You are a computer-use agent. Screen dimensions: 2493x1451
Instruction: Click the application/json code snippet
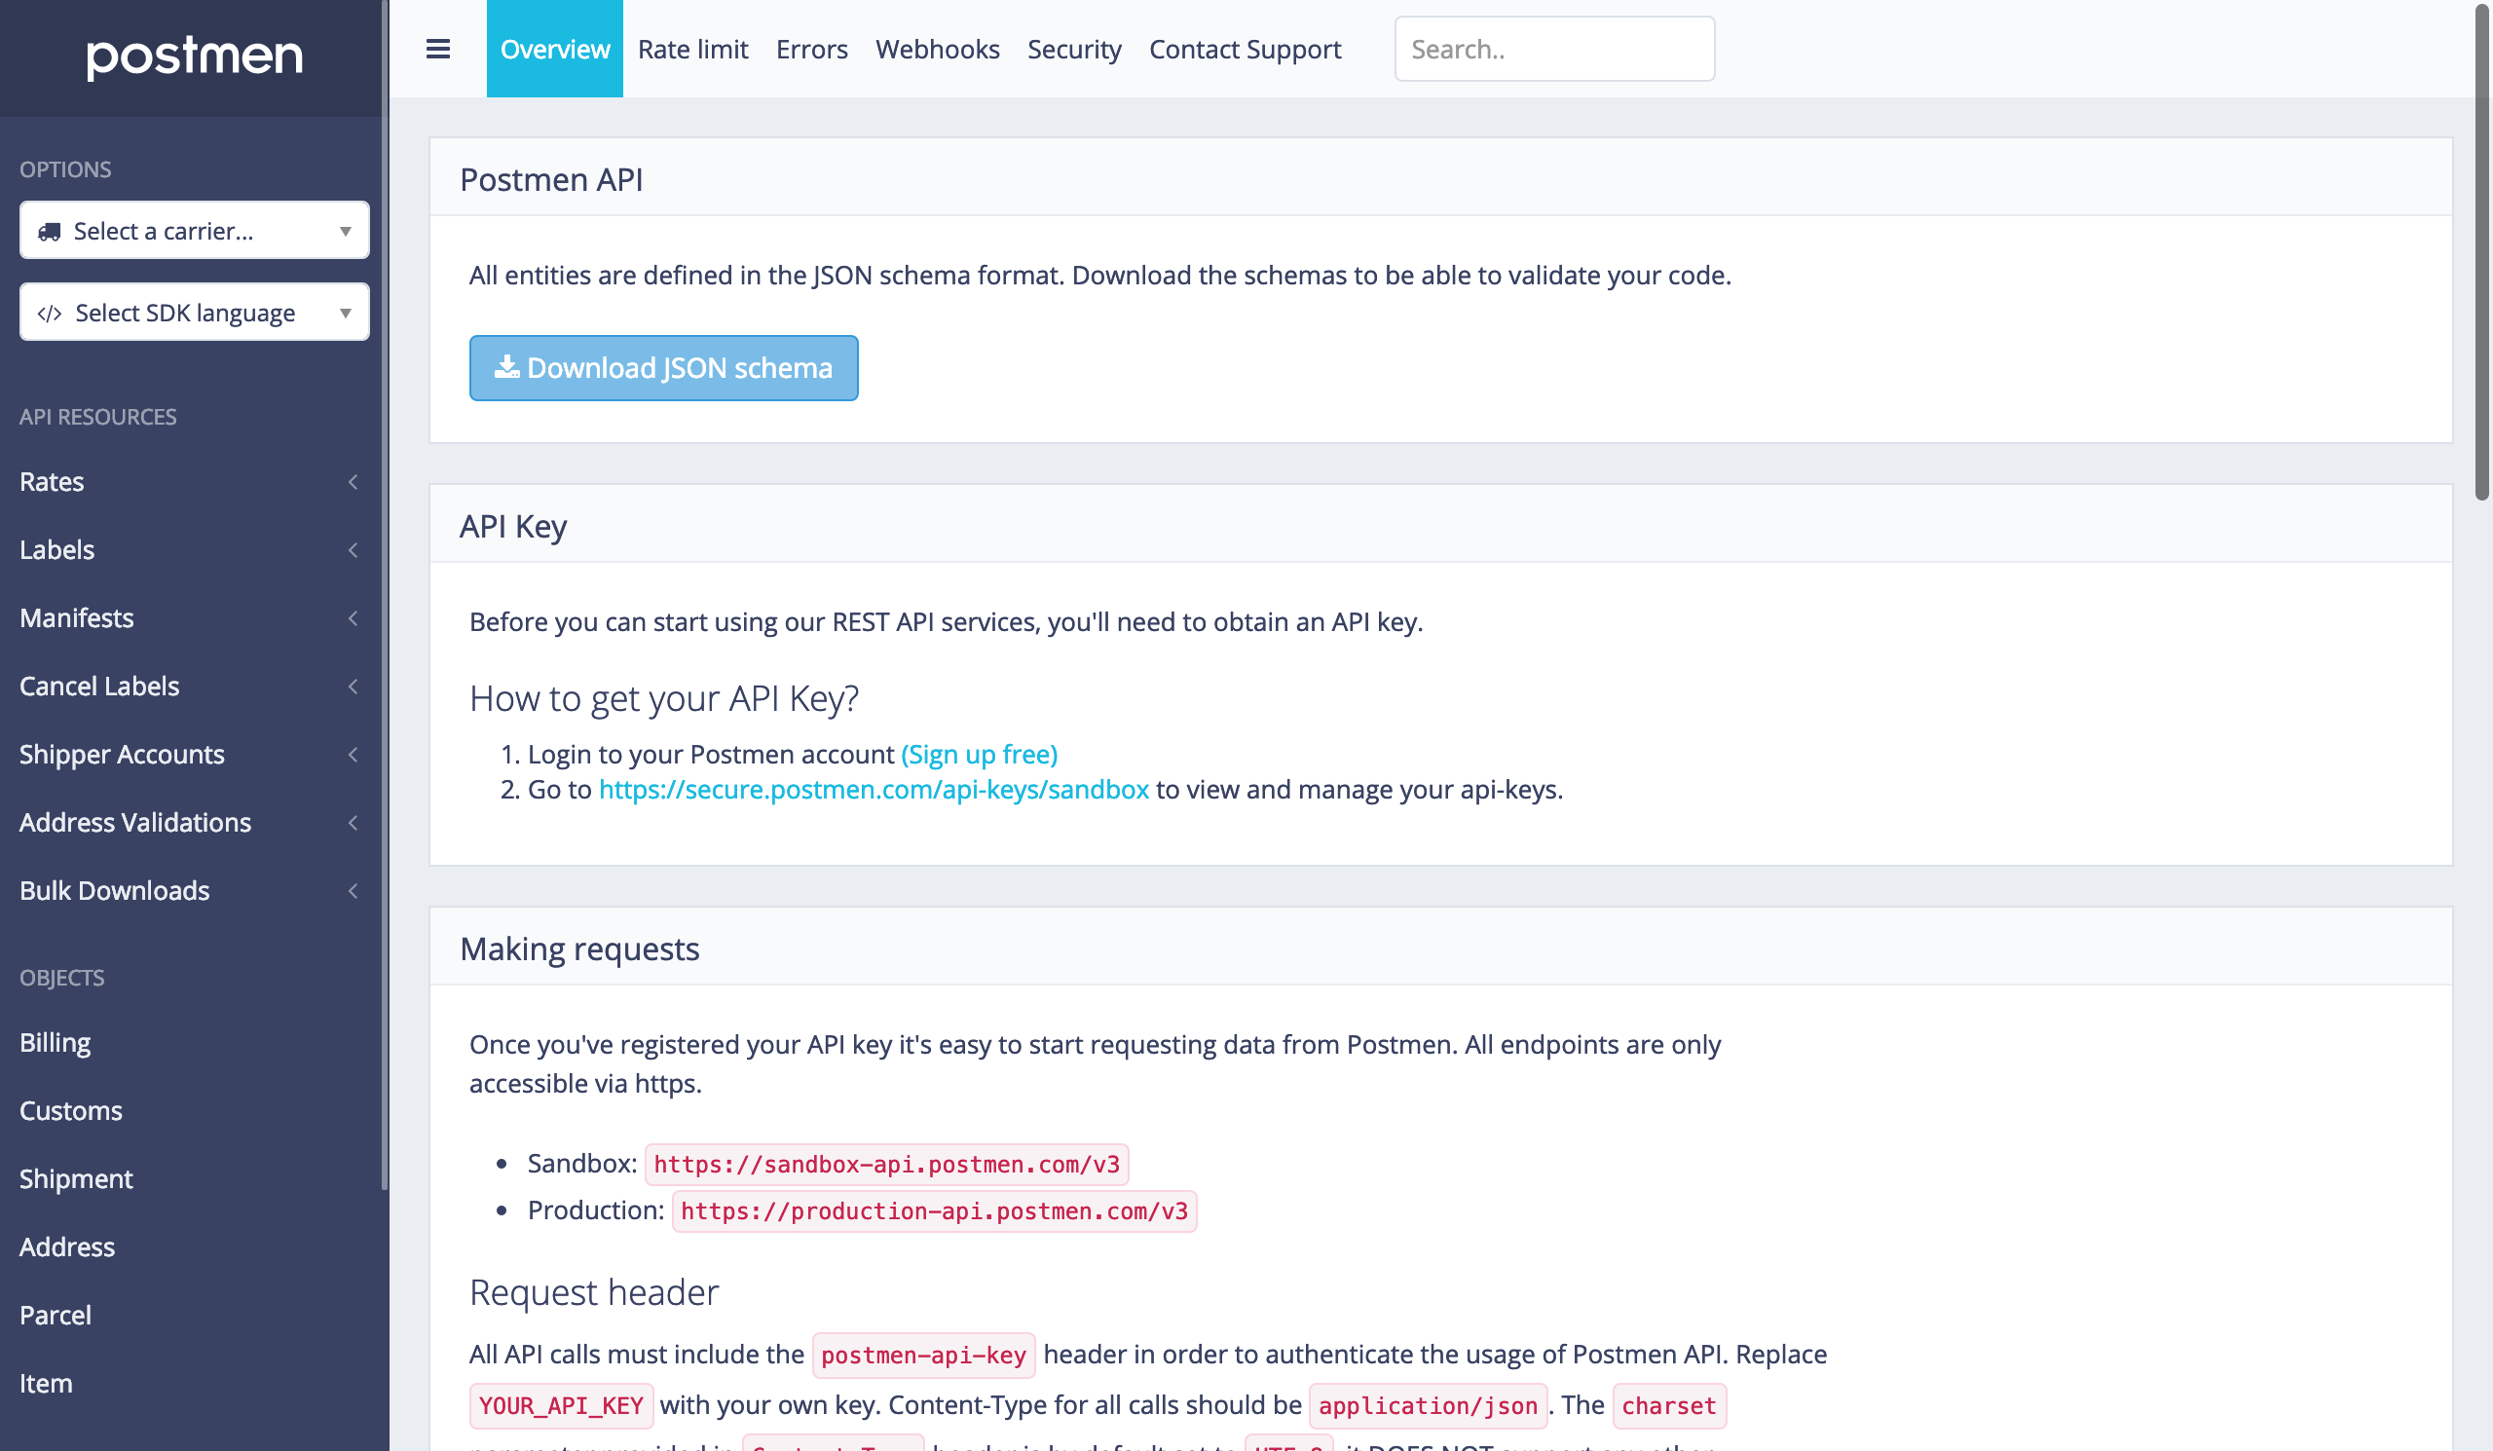coord(1428,1405)
